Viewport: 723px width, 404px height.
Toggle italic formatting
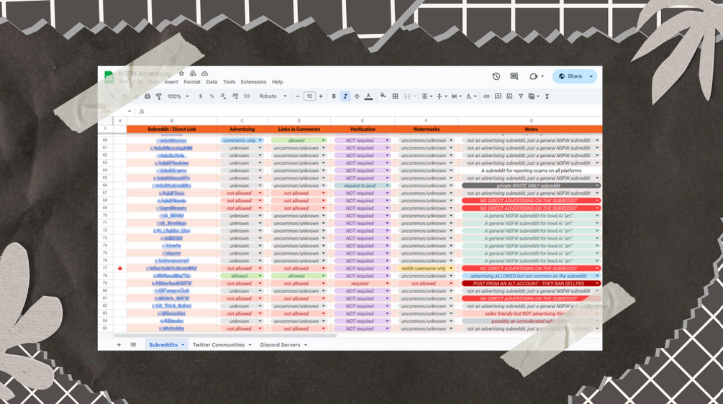[345, 96]
